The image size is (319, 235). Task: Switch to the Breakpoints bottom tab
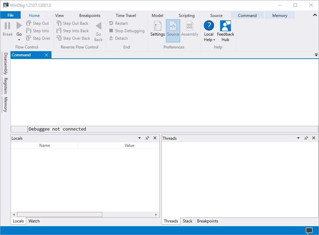(208, 221)
